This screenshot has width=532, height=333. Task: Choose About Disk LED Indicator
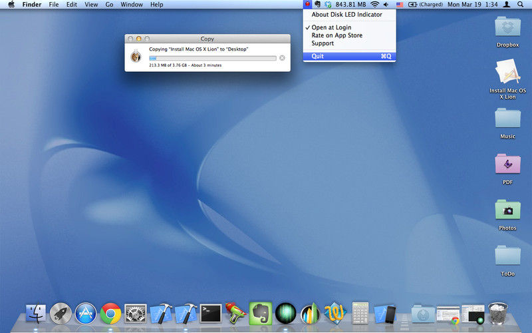pyautogui.click(x=346, y=15)
